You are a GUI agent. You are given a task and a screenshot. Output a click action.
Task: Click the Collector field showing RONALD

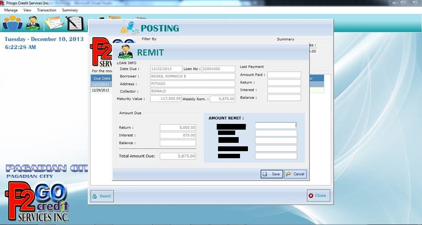click(x=193, y=91)
